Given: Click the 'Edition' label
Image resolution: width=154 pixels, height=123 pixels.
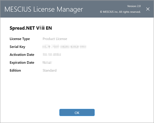Looking at the screenshot, I should click(15, 70).
